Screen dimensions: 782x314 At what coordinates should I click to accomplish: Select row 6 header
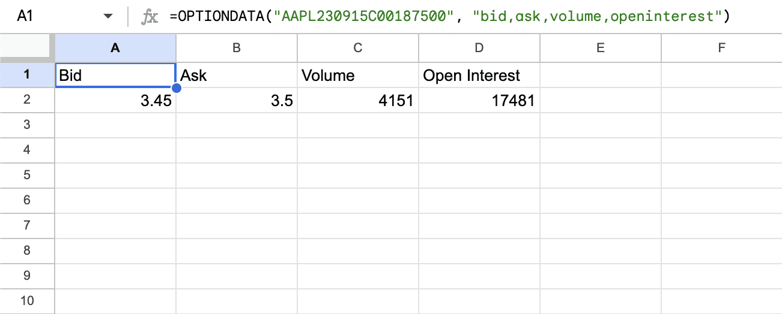(x=27, y=201)
